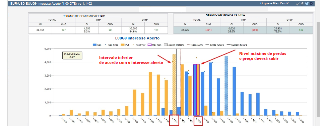
Task: Click TOTAL header in the vendas table
Action: pos(197,20)
